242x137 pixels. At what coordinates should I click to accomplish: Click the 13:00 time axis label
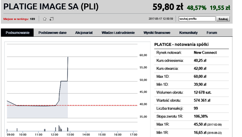tap(70, 135)
